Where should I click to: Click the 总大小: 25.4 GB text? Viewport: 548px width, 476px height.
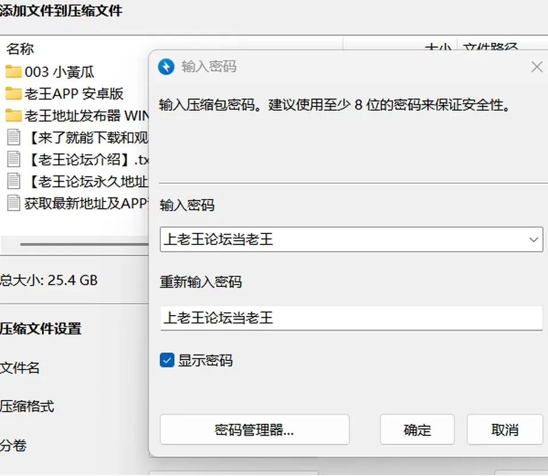pos(49,280)
